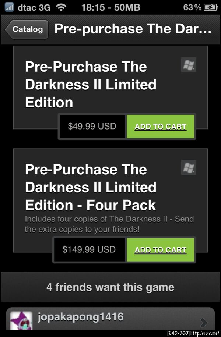Image resolution: width=221 pixels, height=337 pixels.
Task: Open jopakapong1416's friend profile name
Action: point(80,317)
